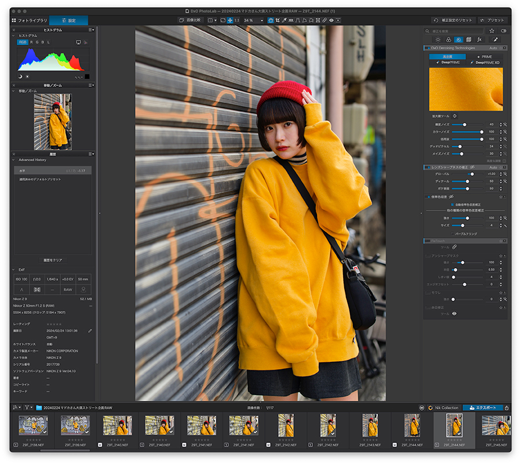
Task: Switch to the Photo Library tab
Action: coord(30,20)
